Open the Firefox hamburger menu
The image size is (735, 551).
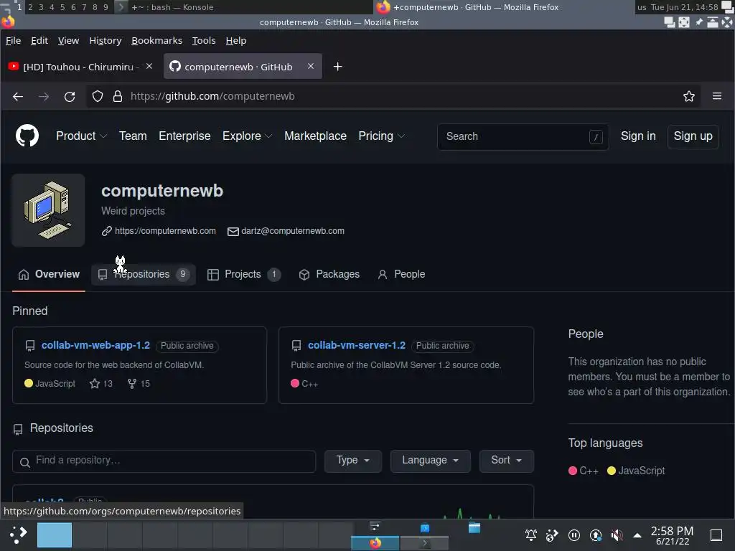point(717,96)
